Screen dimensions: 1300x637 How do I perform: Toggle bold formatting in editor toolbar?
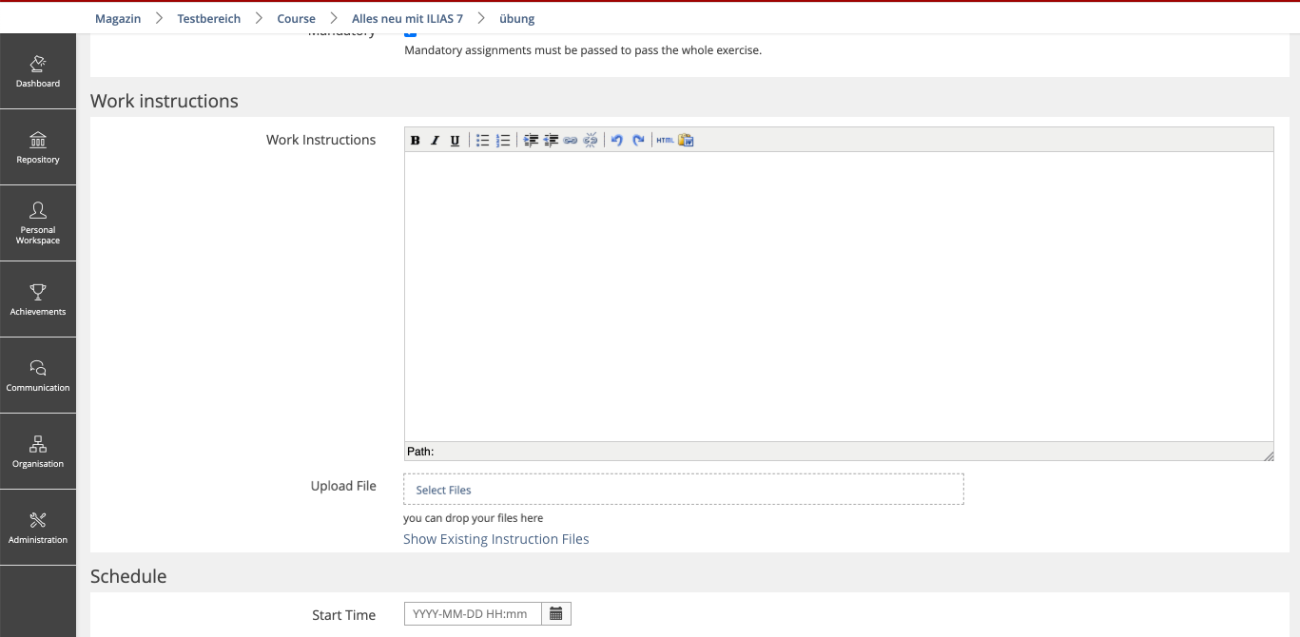point(416,141)
